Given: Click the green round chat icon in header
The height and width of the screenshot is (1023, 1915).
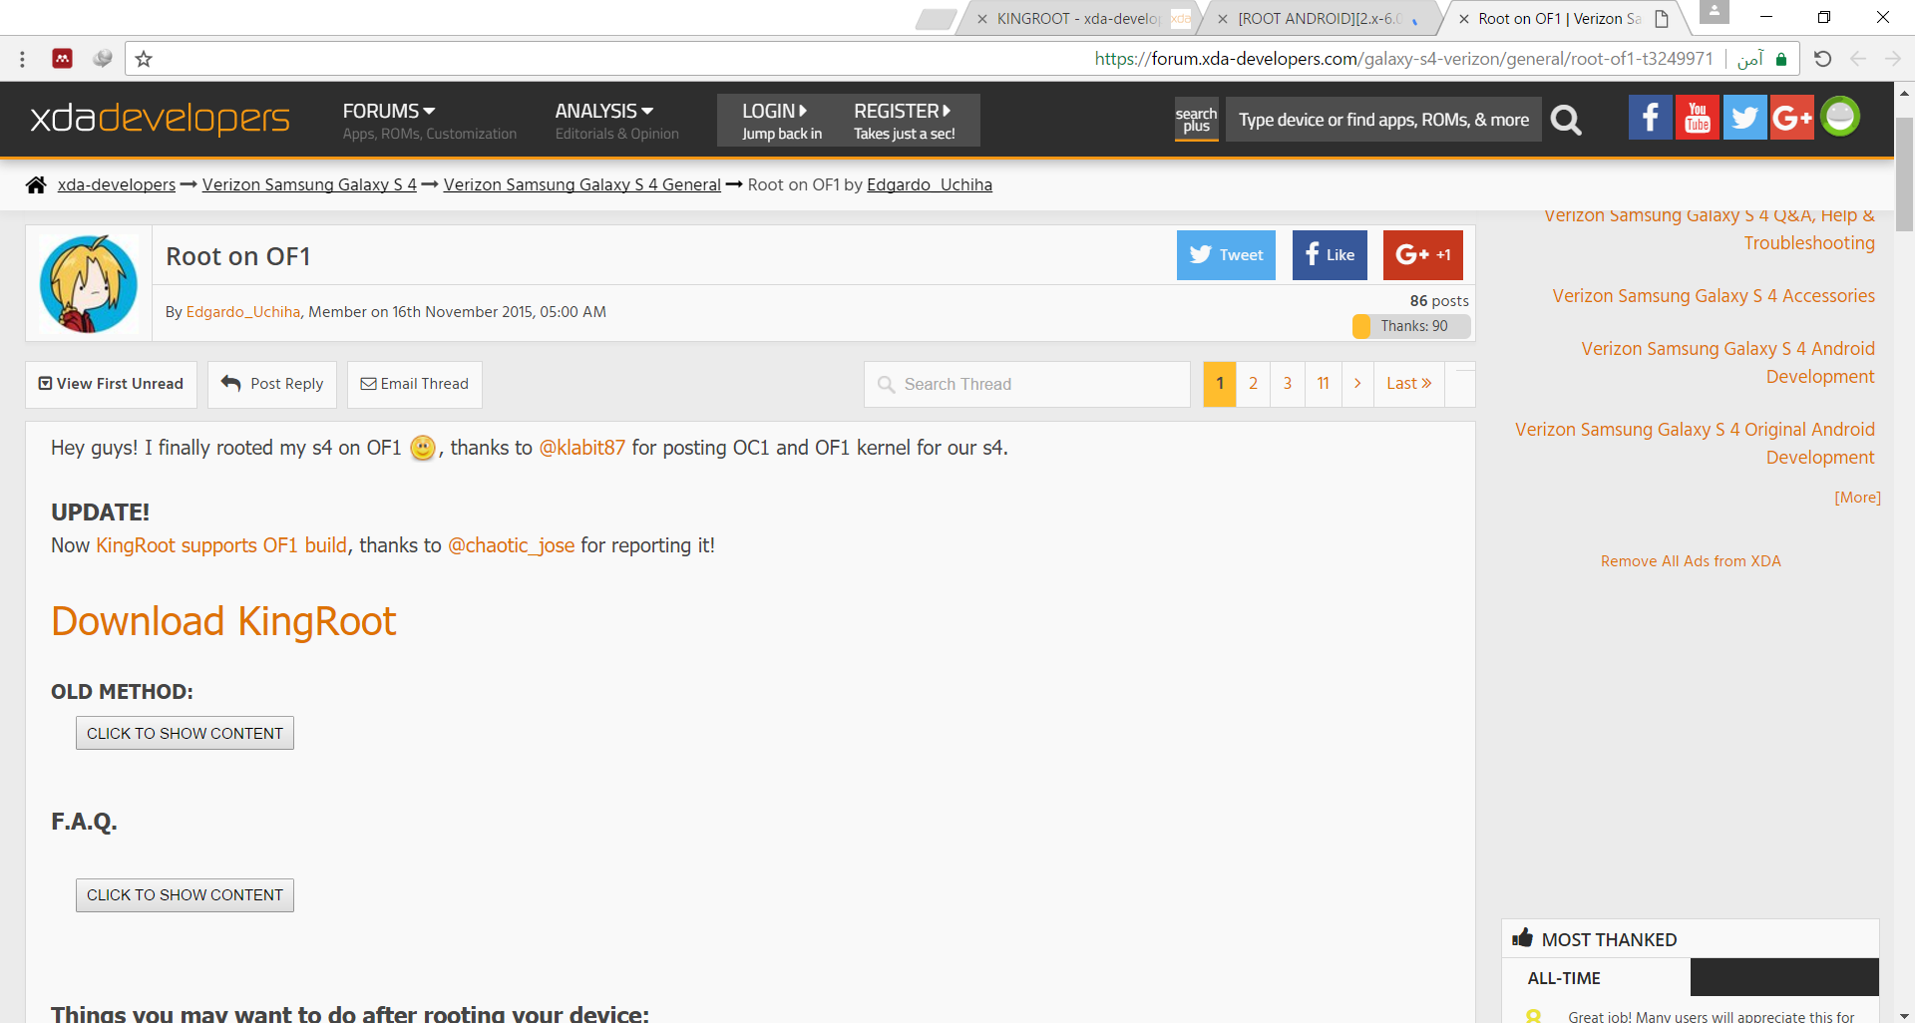Looking at the screenshot, I should tap(1840, 117).
